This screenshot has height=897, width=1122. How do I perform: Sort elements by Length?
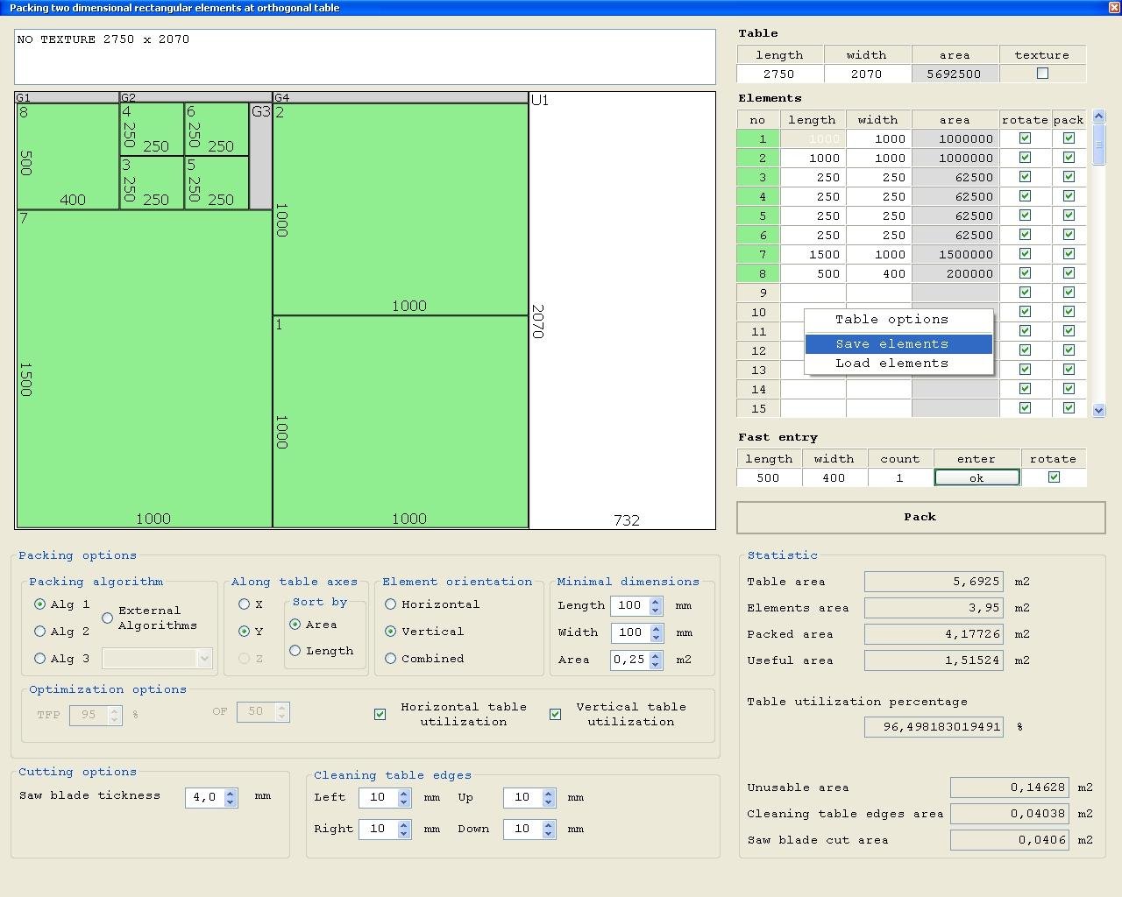coord(295,651)
